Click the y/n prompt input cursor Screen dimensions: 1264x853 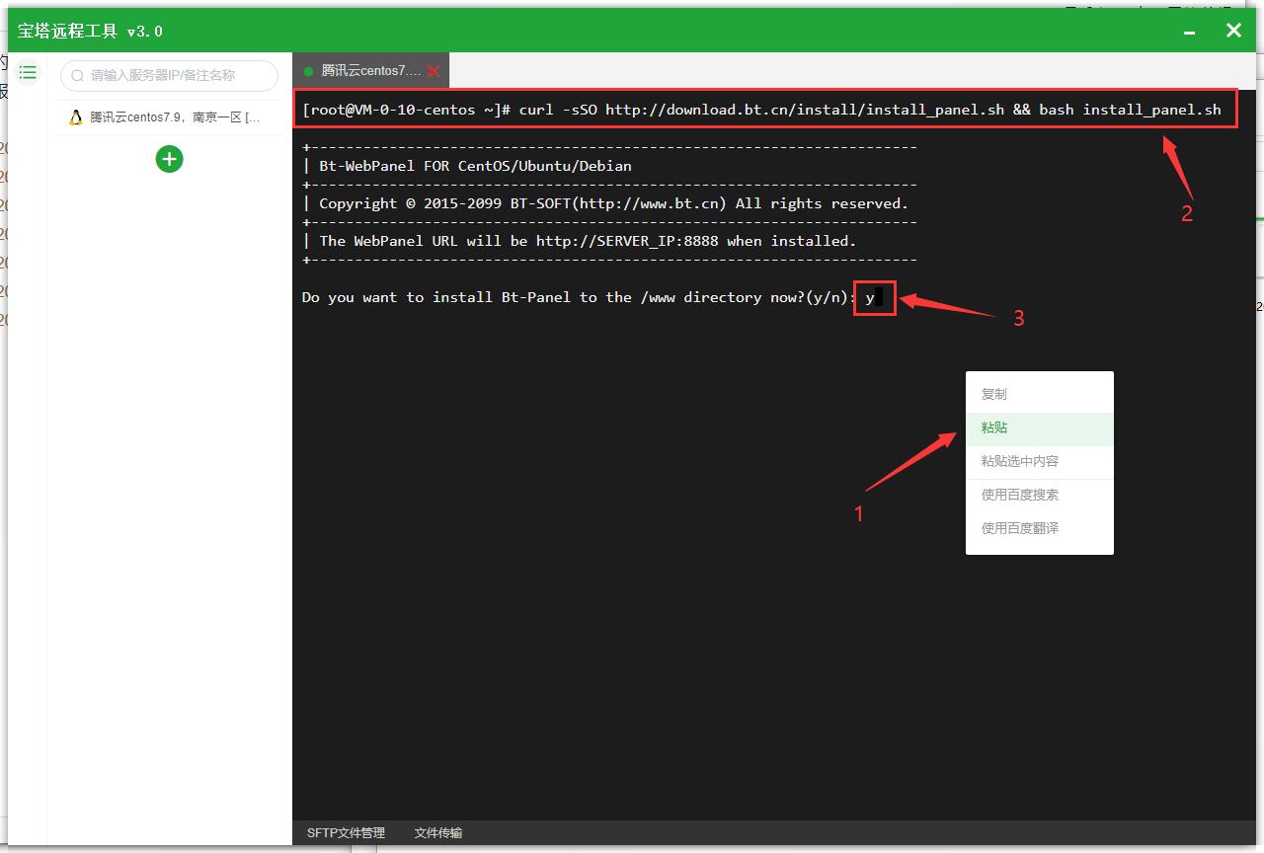pos(878,297)
